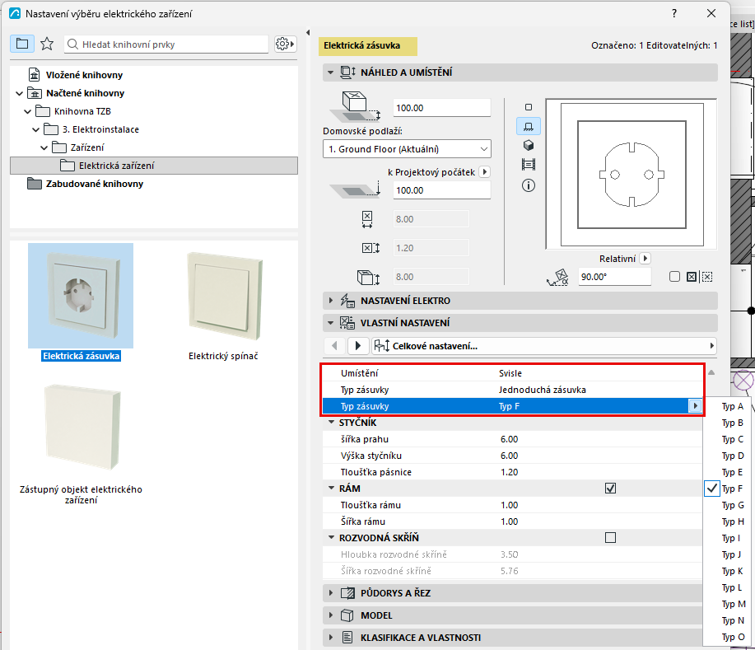Expand the MODEL panel

(513, 615)
